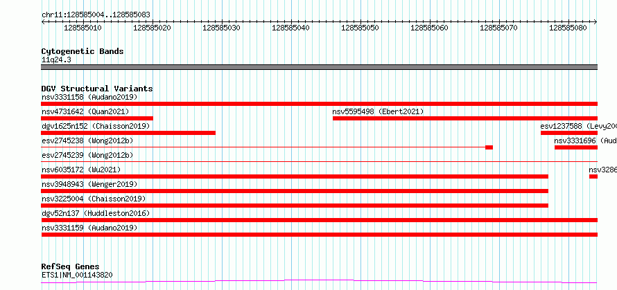
Task: Open variant nsv3948943 (Wenger2019) label
Action: coord(89,184)
